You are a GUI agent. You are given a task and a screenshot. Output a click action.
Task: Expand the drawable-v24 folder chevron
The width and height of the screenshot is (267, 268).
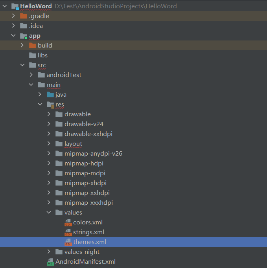click(49, 124)
